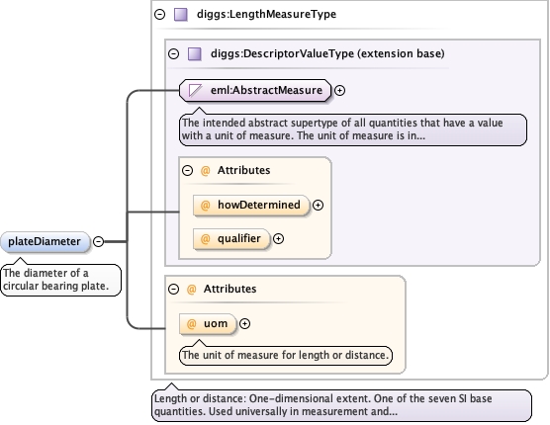Collapse the Attributes group containing uom
Screen dimensions: 550x425
[174, 289]
